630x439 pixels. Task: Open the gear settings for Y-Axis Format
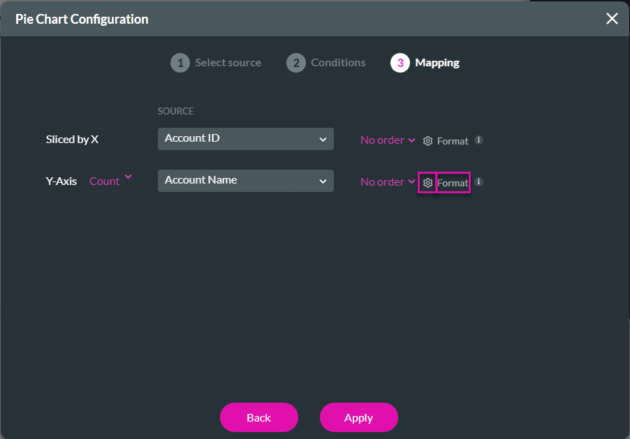pyautogui.click(x=427, y=182)
